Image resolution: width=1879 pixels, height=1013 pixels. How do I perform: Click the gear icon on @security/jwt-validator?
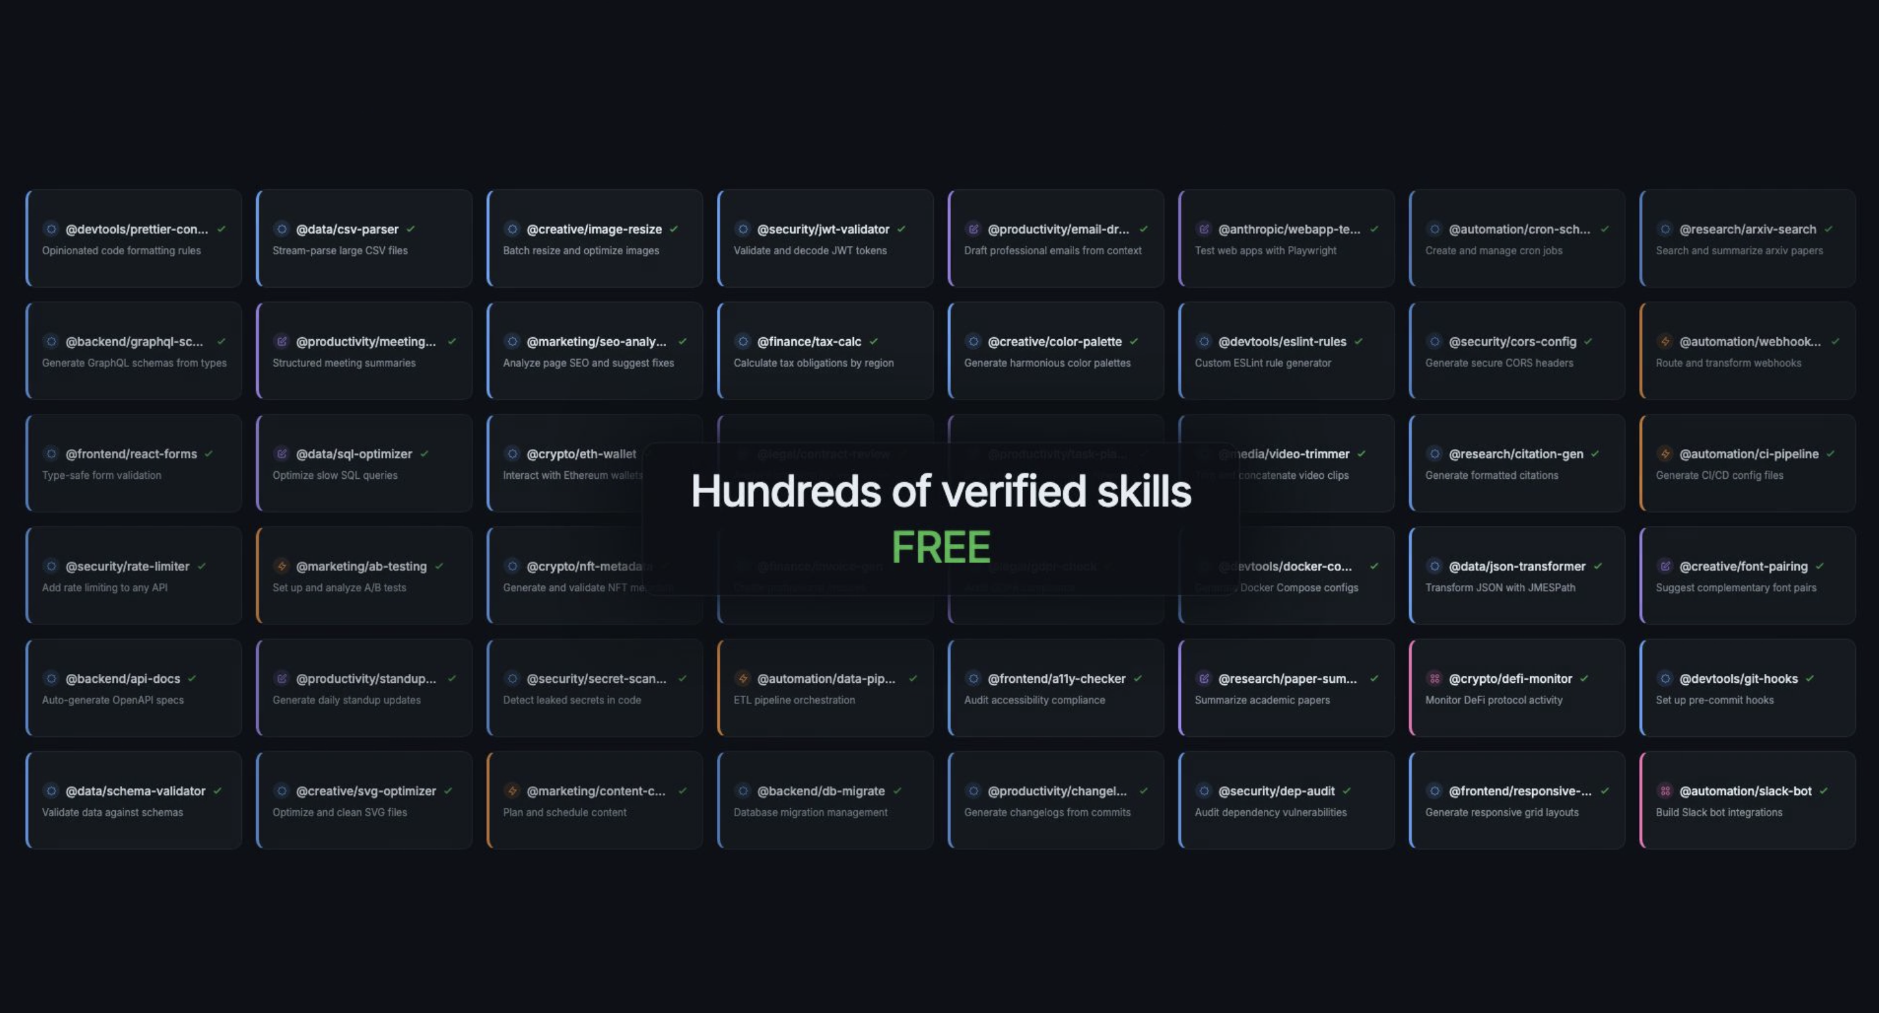click(743, 229)
